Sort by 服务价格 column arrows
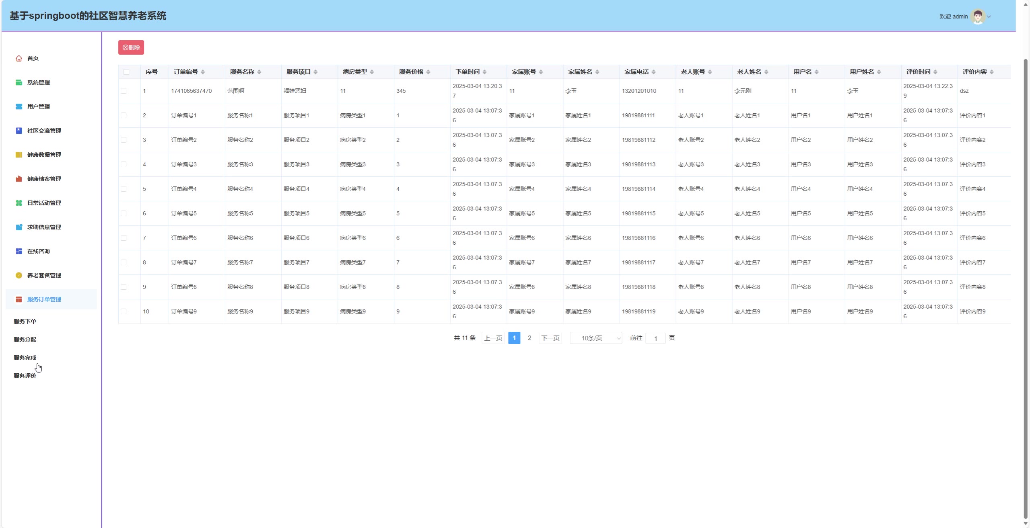The height and width of the screenshot is (528, 1030). 428,72
